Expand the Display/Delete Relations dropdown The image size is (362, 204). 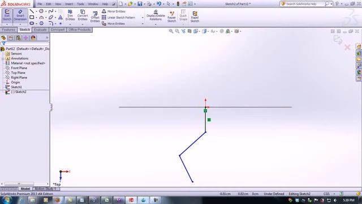pos(156,24)
